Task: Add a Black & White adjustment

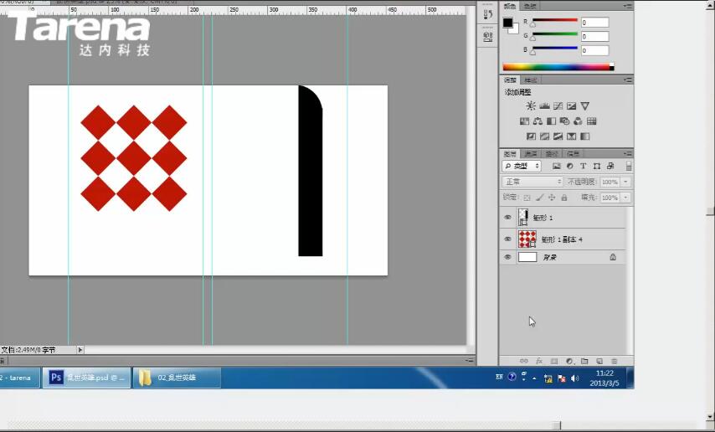Action: pos(551,121)
